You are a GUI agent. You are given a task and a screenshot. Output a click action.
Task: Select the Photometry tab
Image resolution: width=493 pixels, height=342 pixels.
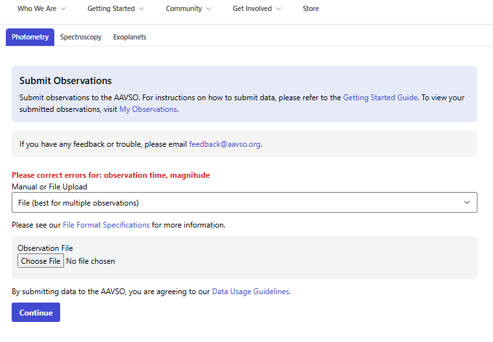(30, 37)
